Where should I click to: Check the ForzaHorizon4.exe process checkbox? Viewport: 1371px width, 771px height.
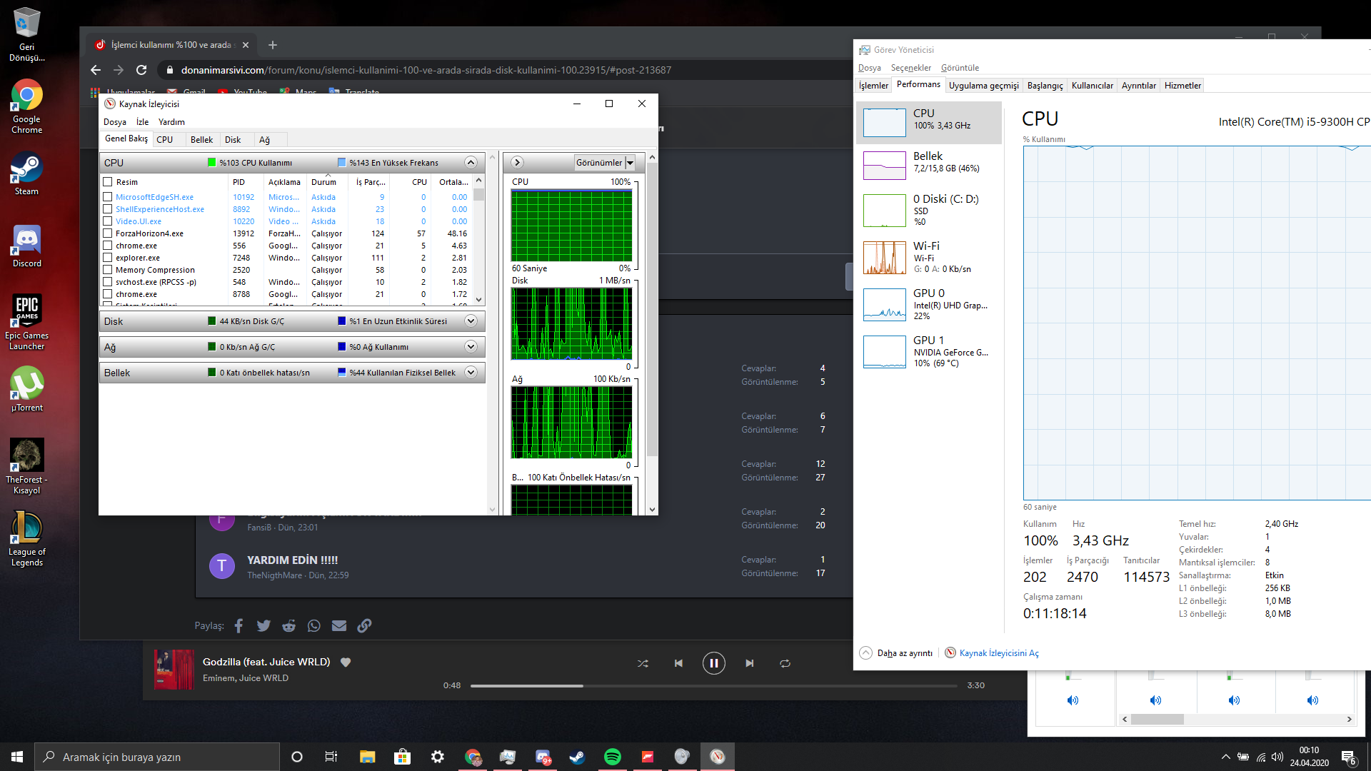[x=108, y=233]
